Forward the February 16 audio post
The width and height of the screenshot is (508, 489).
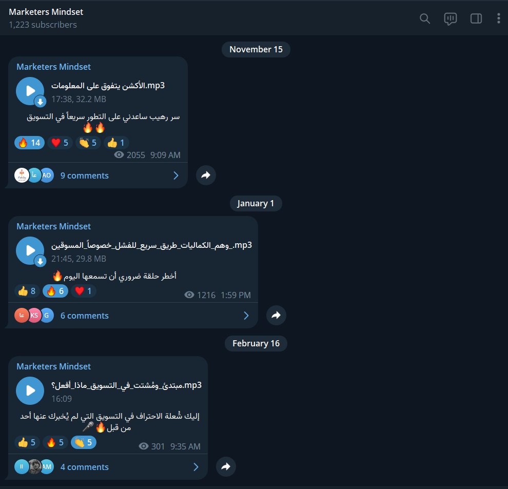226,466
